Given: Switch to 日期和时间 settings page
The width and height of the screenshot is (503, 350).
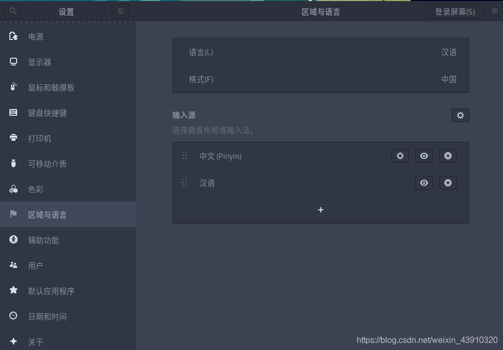Looking at the screenshot, I should [x=13, y=316].
